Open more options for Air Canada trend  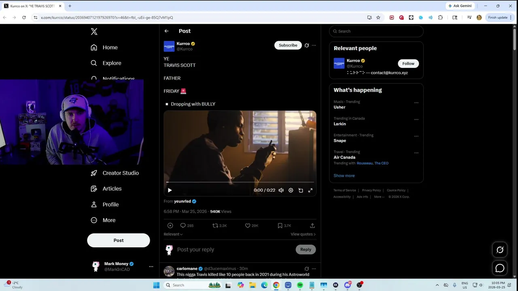click(416, 153)
